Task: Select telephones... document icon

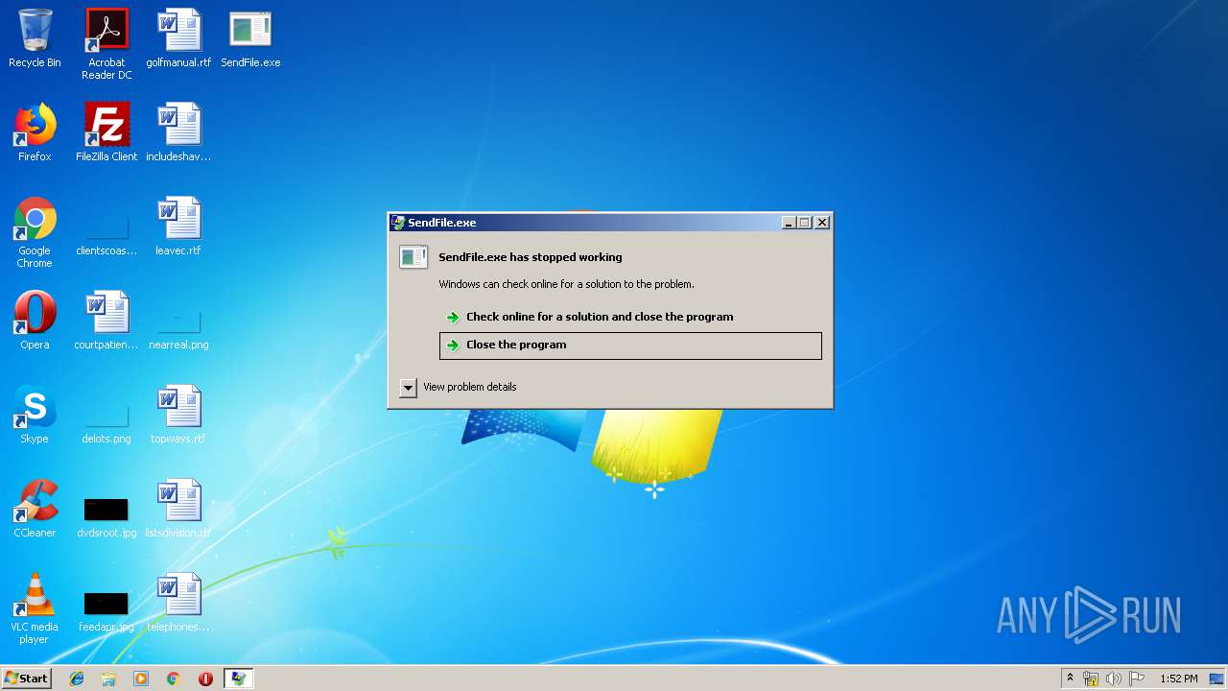Action: [x=178, y=603]
